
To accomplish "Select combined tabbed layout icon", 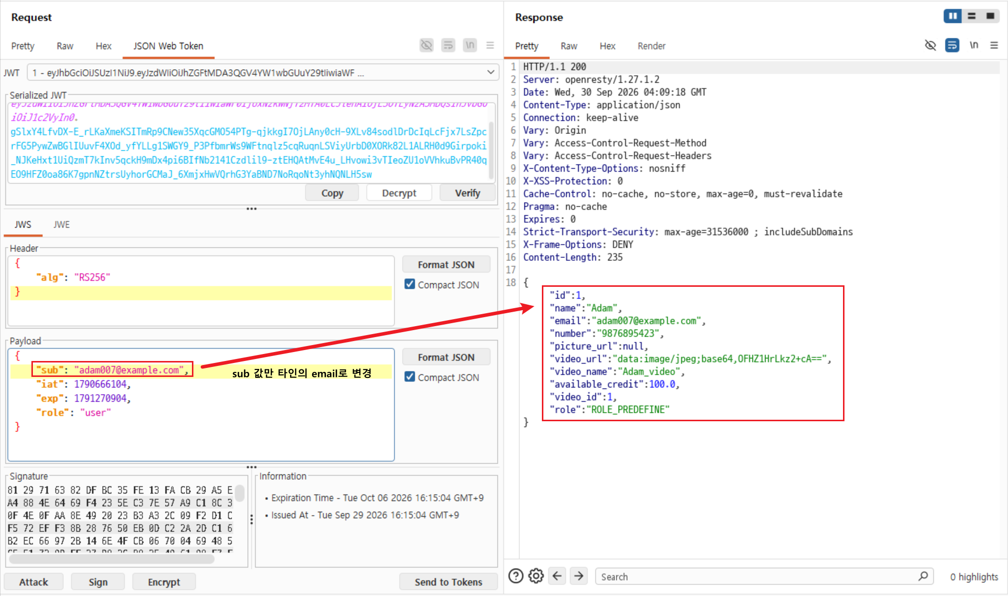I will coord(990,16).
